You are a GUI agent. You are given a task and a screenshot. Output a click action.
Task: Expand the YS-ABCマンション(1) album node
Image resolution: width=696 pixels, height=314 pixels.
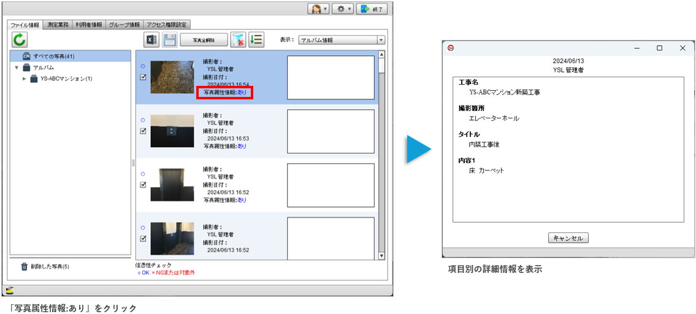click(25, 78)
